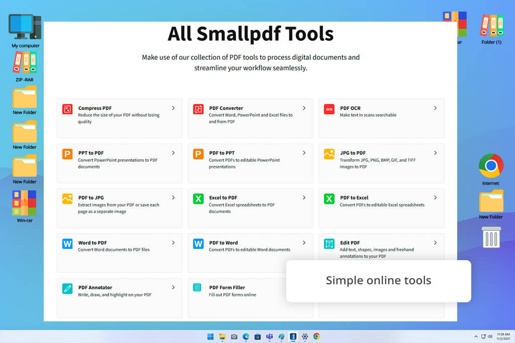Expand the Word to PDF chevron arrow
Screen dimensions: 515x343
(174, 243)
